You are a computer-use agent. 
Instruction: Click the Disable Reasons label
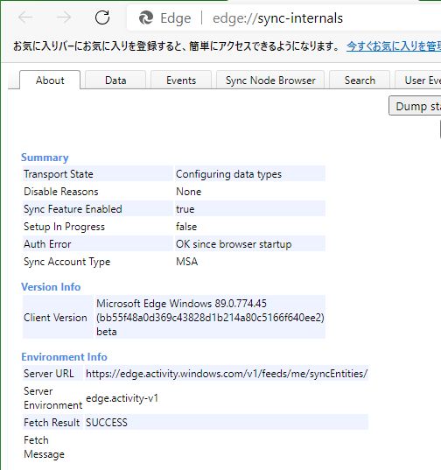click(61, 192)
